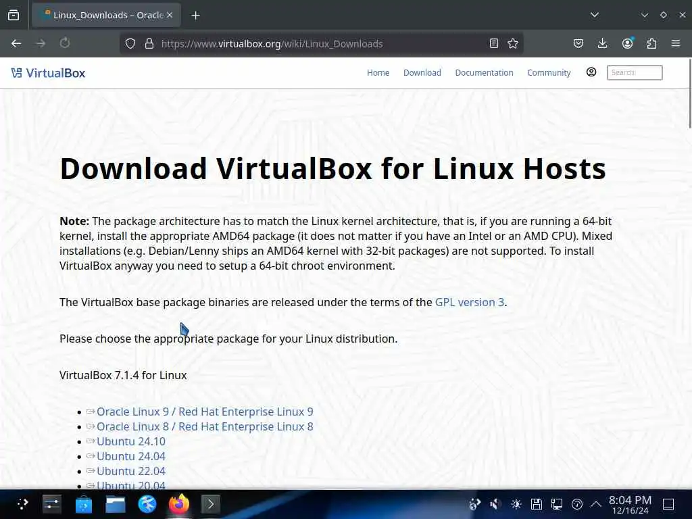Toggle reader view in address bar

point(494,43)
